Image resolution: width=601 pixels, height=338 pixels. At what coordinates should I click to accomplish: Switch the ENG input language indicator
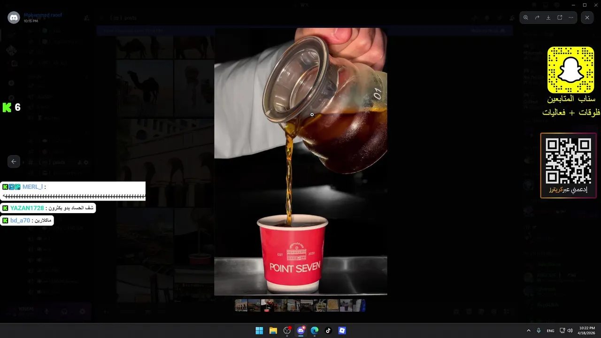pos(551,330)
